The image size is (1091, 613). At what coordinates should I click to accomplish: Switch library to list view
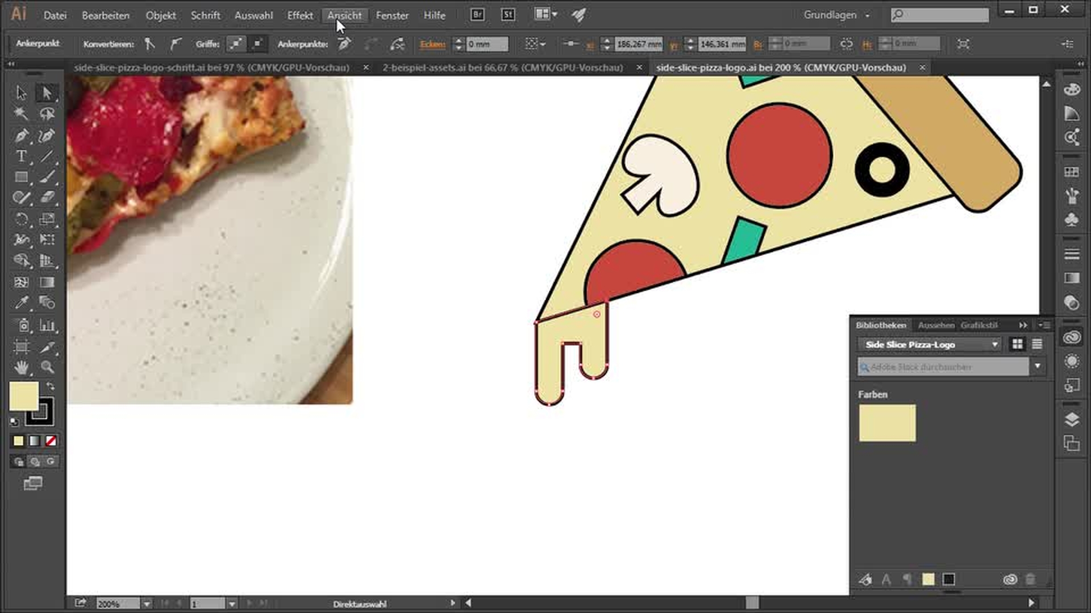tap(1037, 344)
